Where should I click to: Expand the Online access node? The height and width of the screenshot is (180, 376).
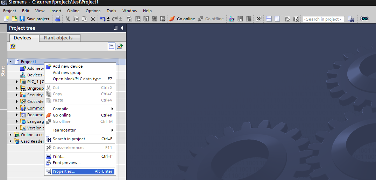(10, 135)
